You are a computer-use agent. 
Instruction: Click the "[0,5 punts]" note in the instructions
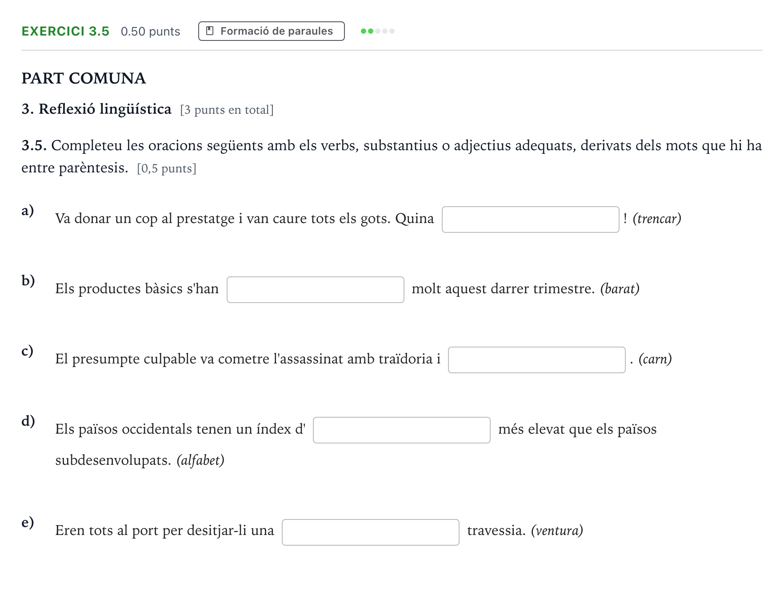click(x=167, y=168)
